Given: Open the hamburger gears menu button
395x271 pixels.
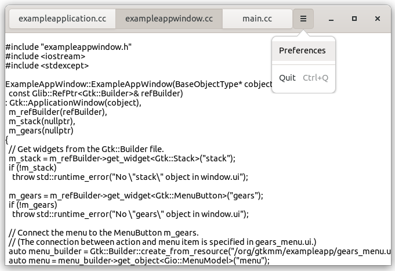Looking at the screenshot, I should point(303,19).
